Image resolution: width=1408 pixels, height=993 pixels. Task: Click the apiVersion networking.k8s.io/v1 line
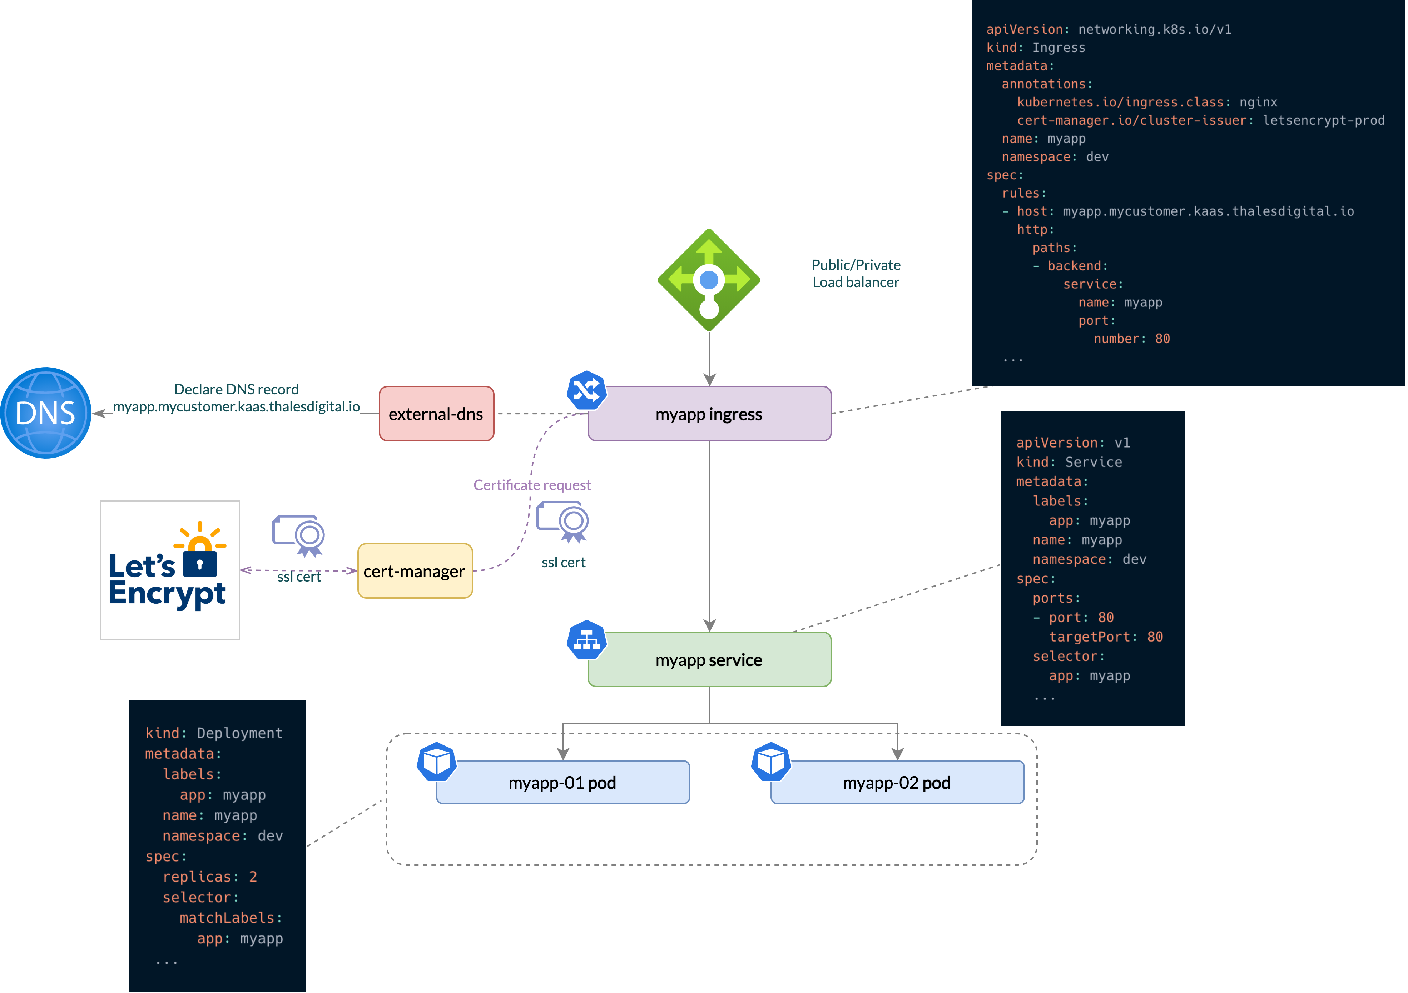coord(1109,29)
